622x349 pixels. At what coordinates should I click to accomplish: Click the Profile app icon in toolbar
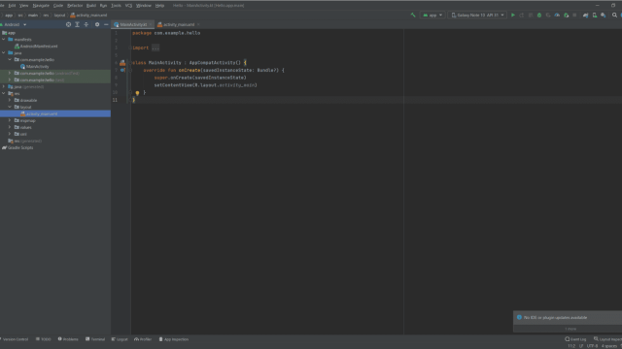pyautogui.click(x=557, y=16)
